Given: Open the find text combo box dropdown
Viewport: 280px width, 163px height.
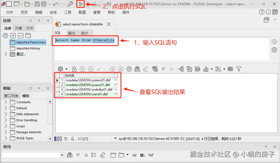Looking at the screenshot, I should pos(62,155).
